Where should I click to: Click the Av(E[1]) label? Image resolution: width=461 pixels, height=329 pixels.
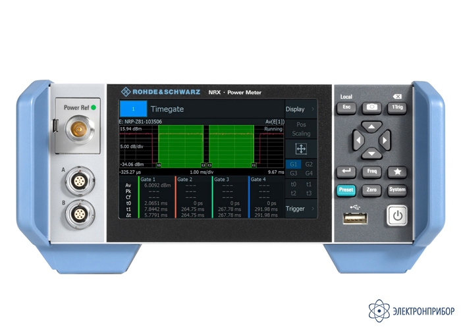point(275,122)
